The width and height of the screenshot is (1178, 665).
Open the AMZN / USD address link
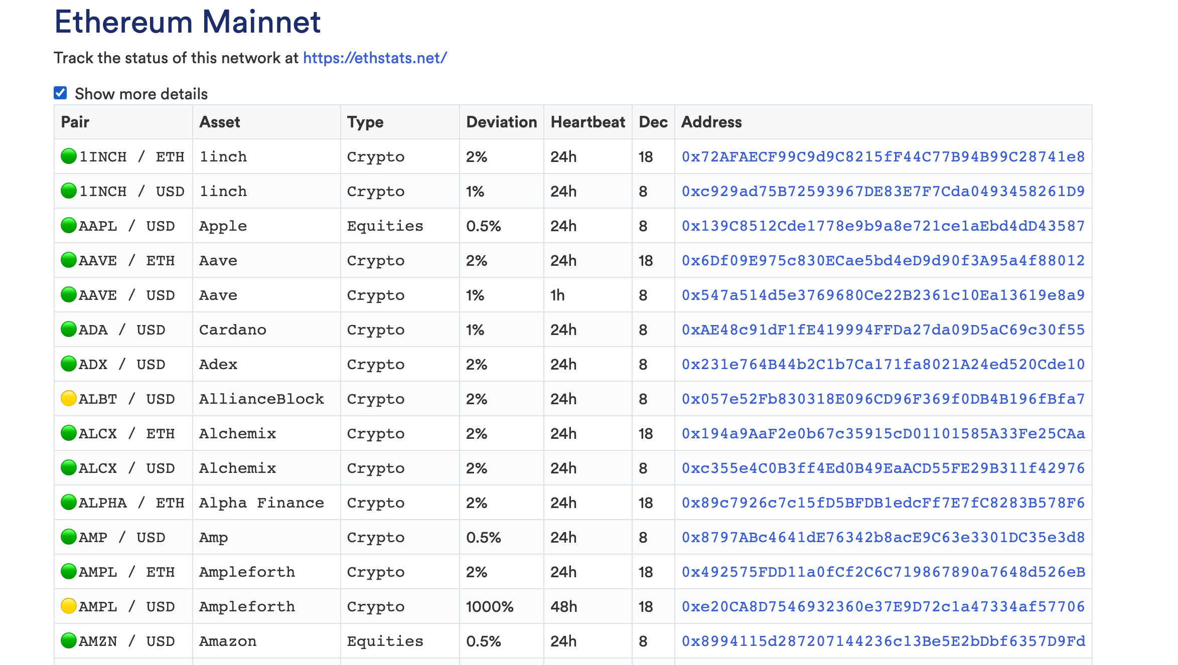(883, 641)
